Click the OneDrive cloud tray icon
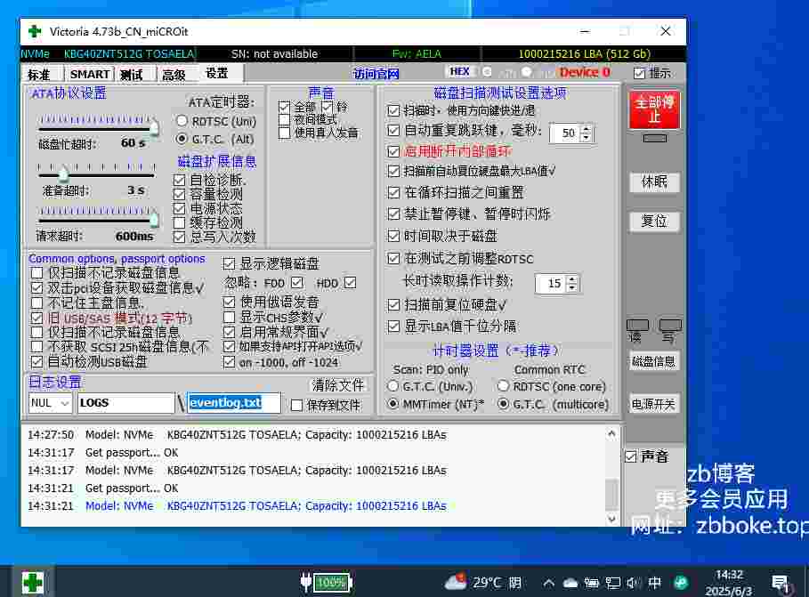This screenshot has width=809, height=597. pos(570,583)
